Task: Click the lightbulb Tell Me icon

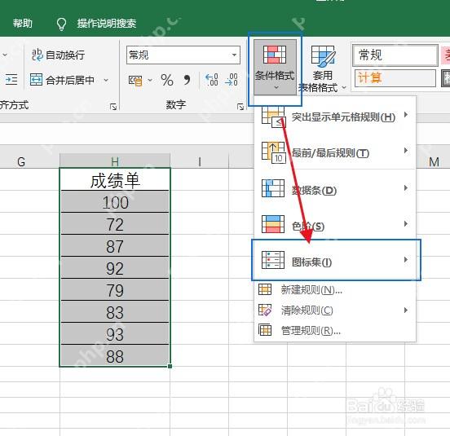Action: point(61,24)
